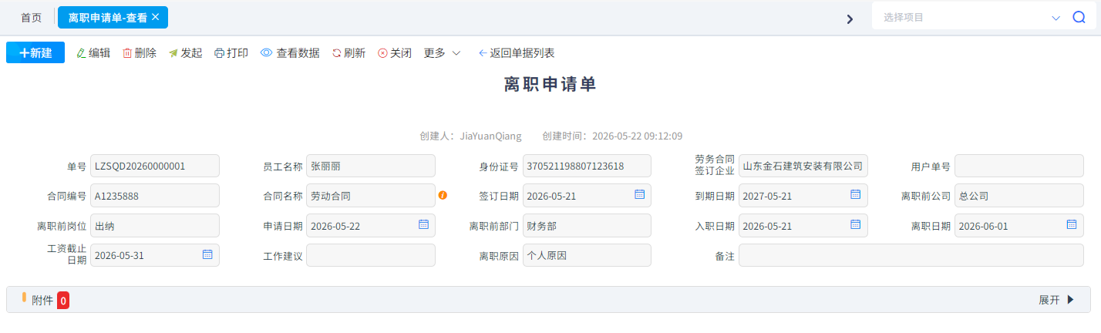The width and height of the screenshot is (1101, 333).
Task: Click the tab bar right-arrow chevron
Action: click(x=850, y=19)
